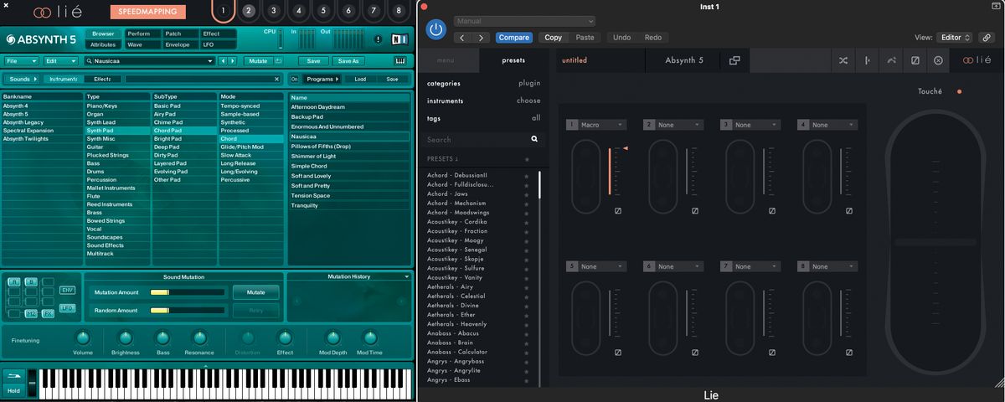Click the shuffle randomize icon in Lié toolbar
Viewport: 1005px width, 402px height.
click(x=843, y=60)
